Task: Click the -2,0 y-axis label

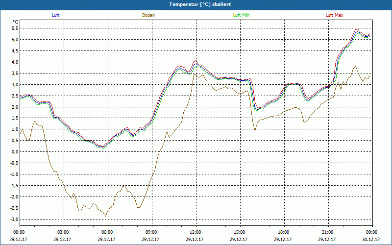Action: coord(14,197)
